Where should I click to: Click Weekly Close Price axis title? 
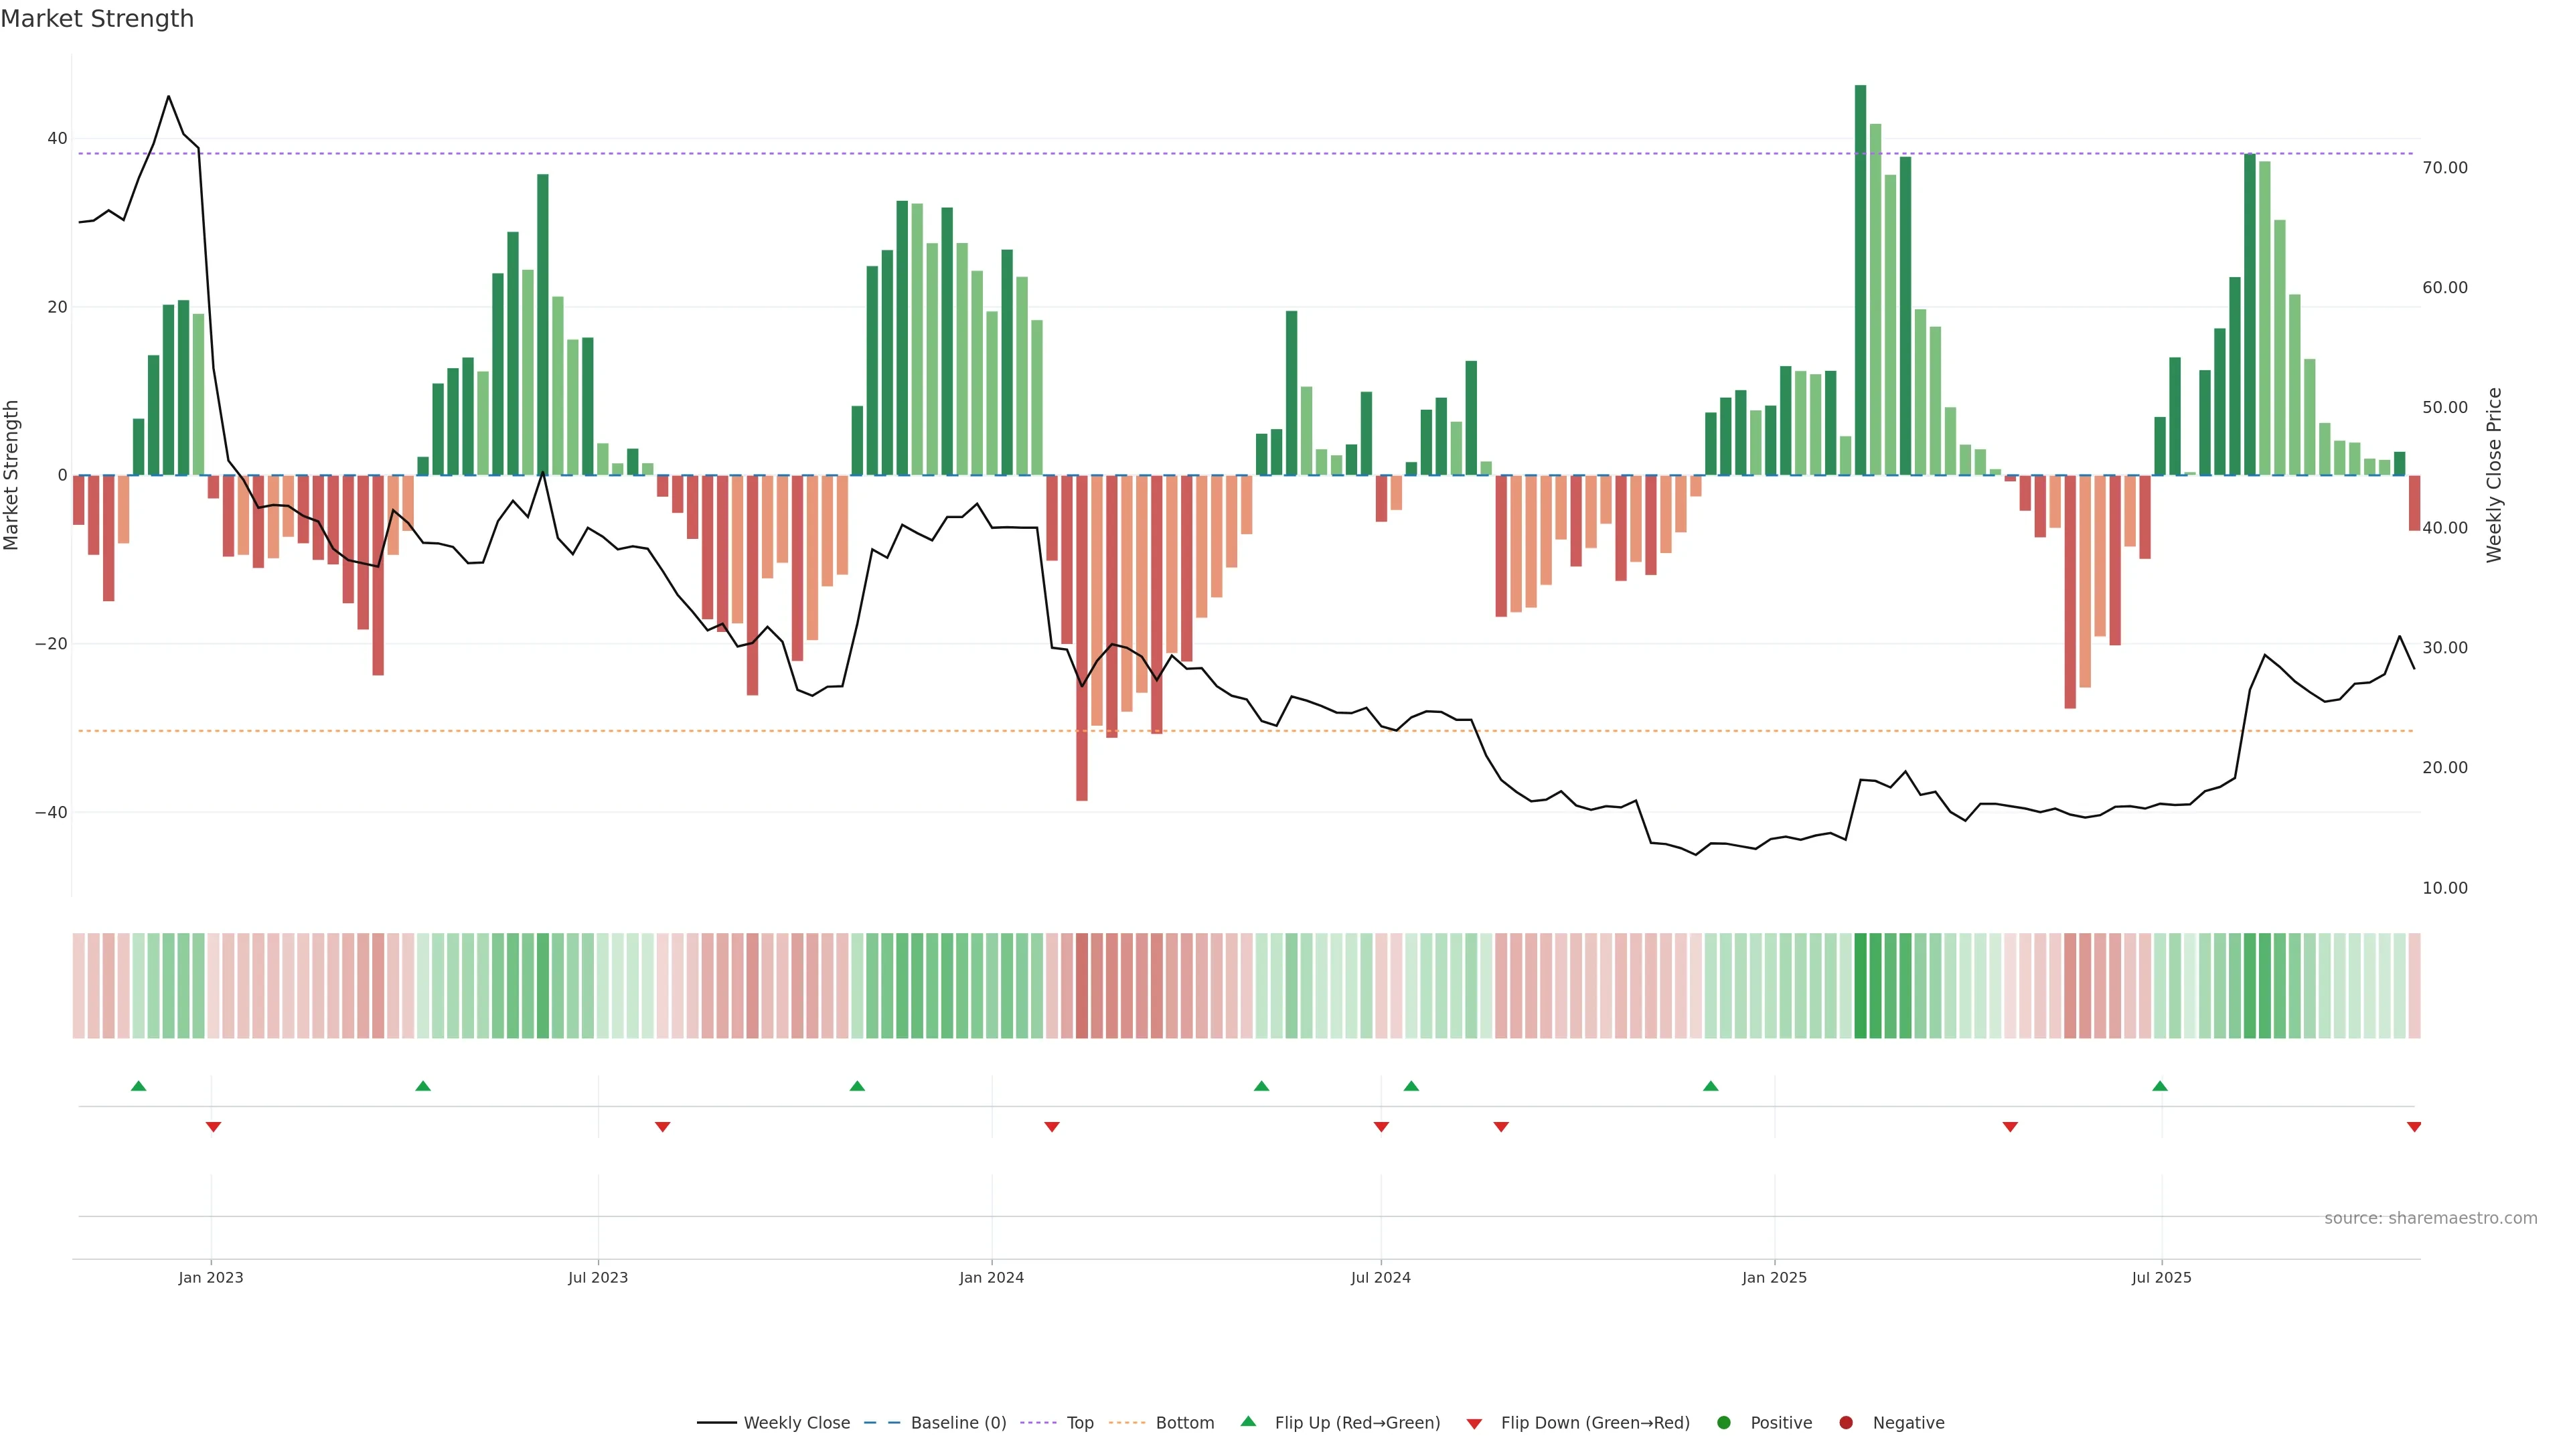tap(2494, 475)
